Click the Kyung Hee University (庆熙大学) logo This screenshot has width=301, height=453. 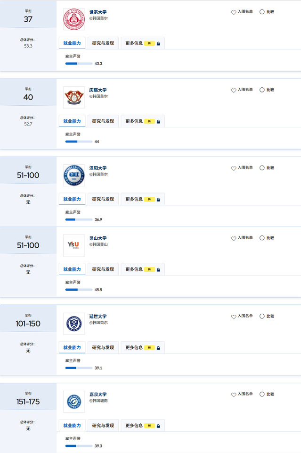[74, 97]
